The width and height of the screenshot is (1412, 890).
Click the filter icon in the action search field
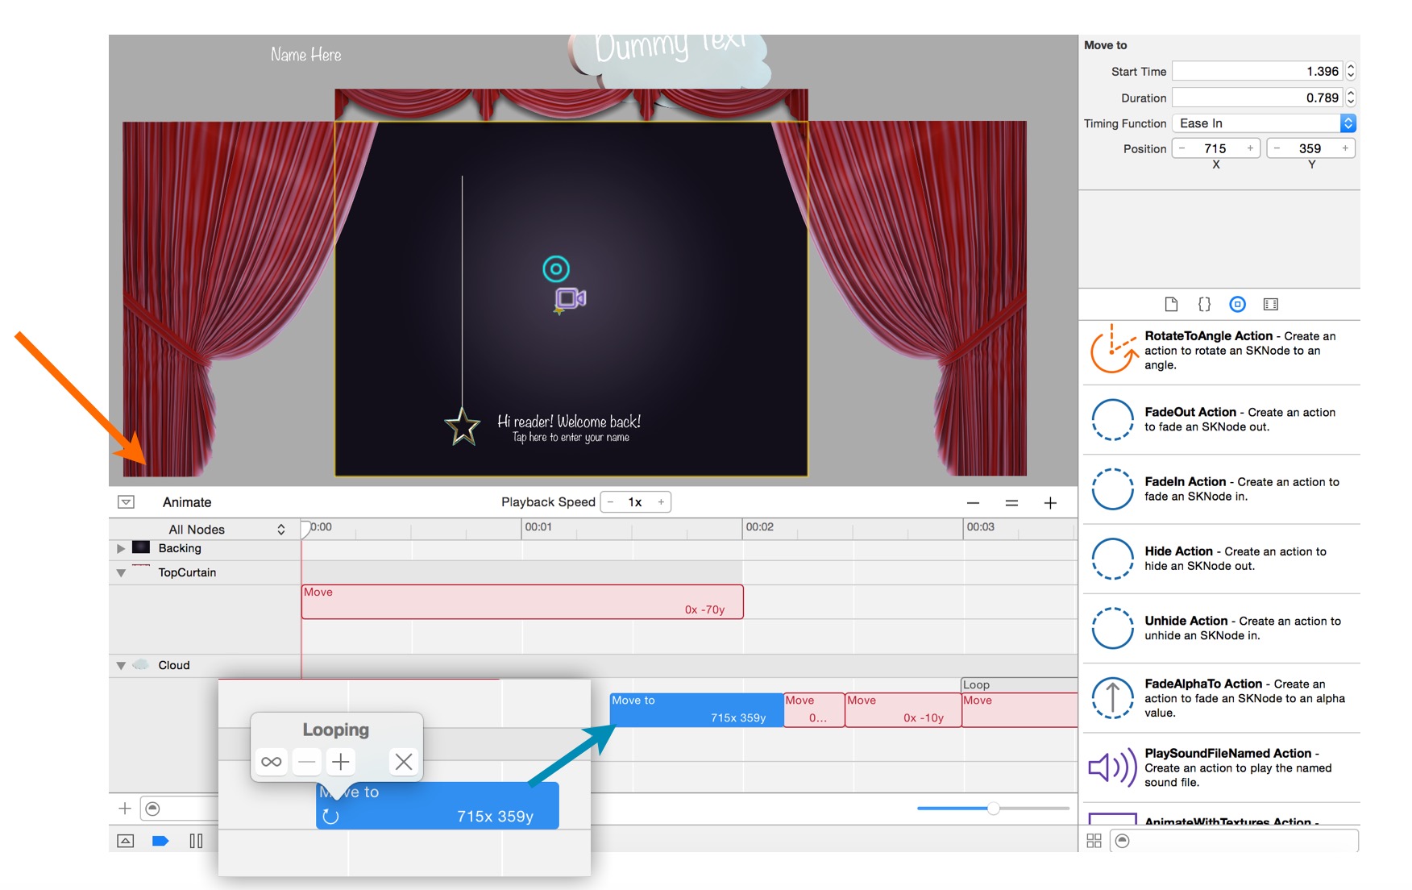pyautogui.click(x=1122, y=840)
